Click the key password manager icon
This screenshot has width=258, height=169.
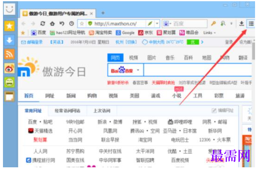click(x=214, y=24)
